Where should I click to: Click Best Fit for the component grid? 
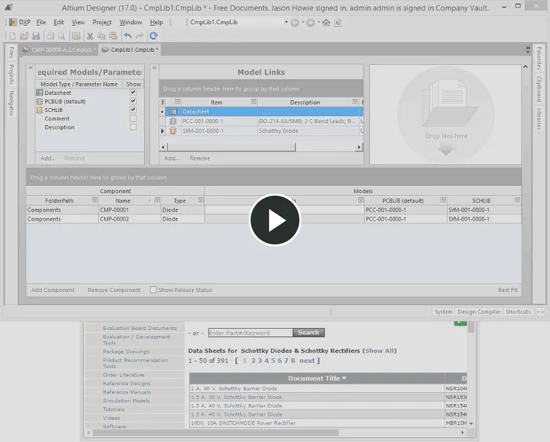click(x=507, y=290)
